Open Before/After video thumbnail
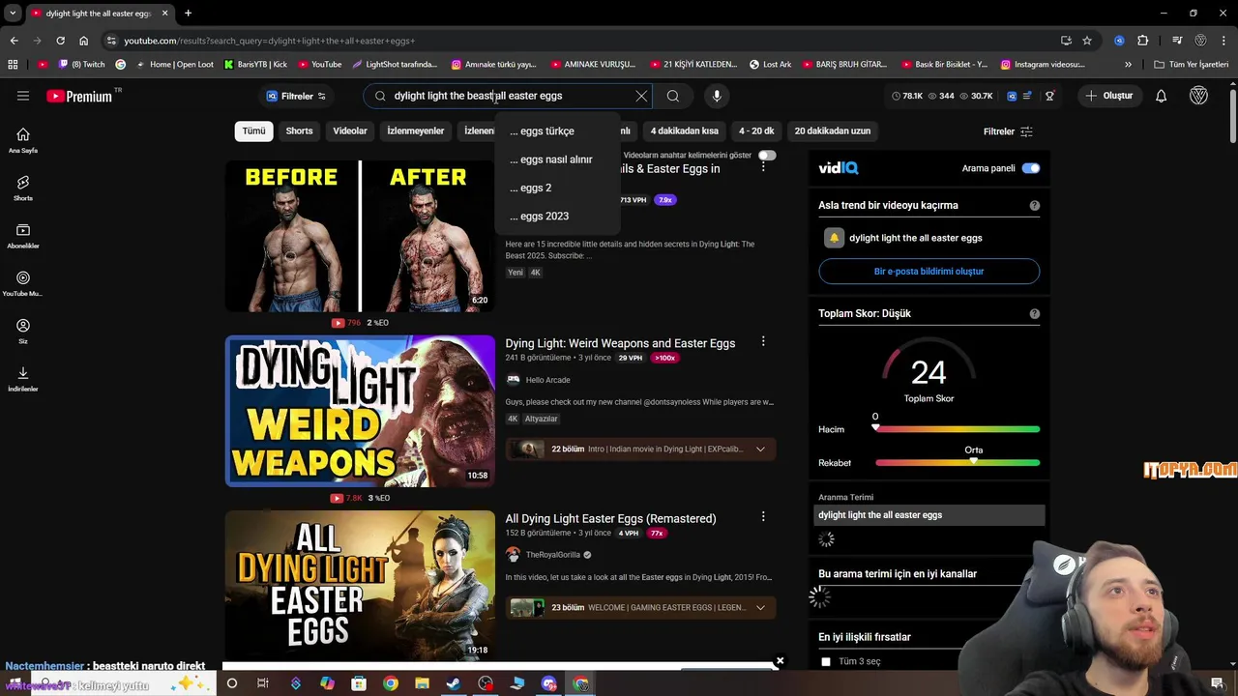 coord(360,236)
